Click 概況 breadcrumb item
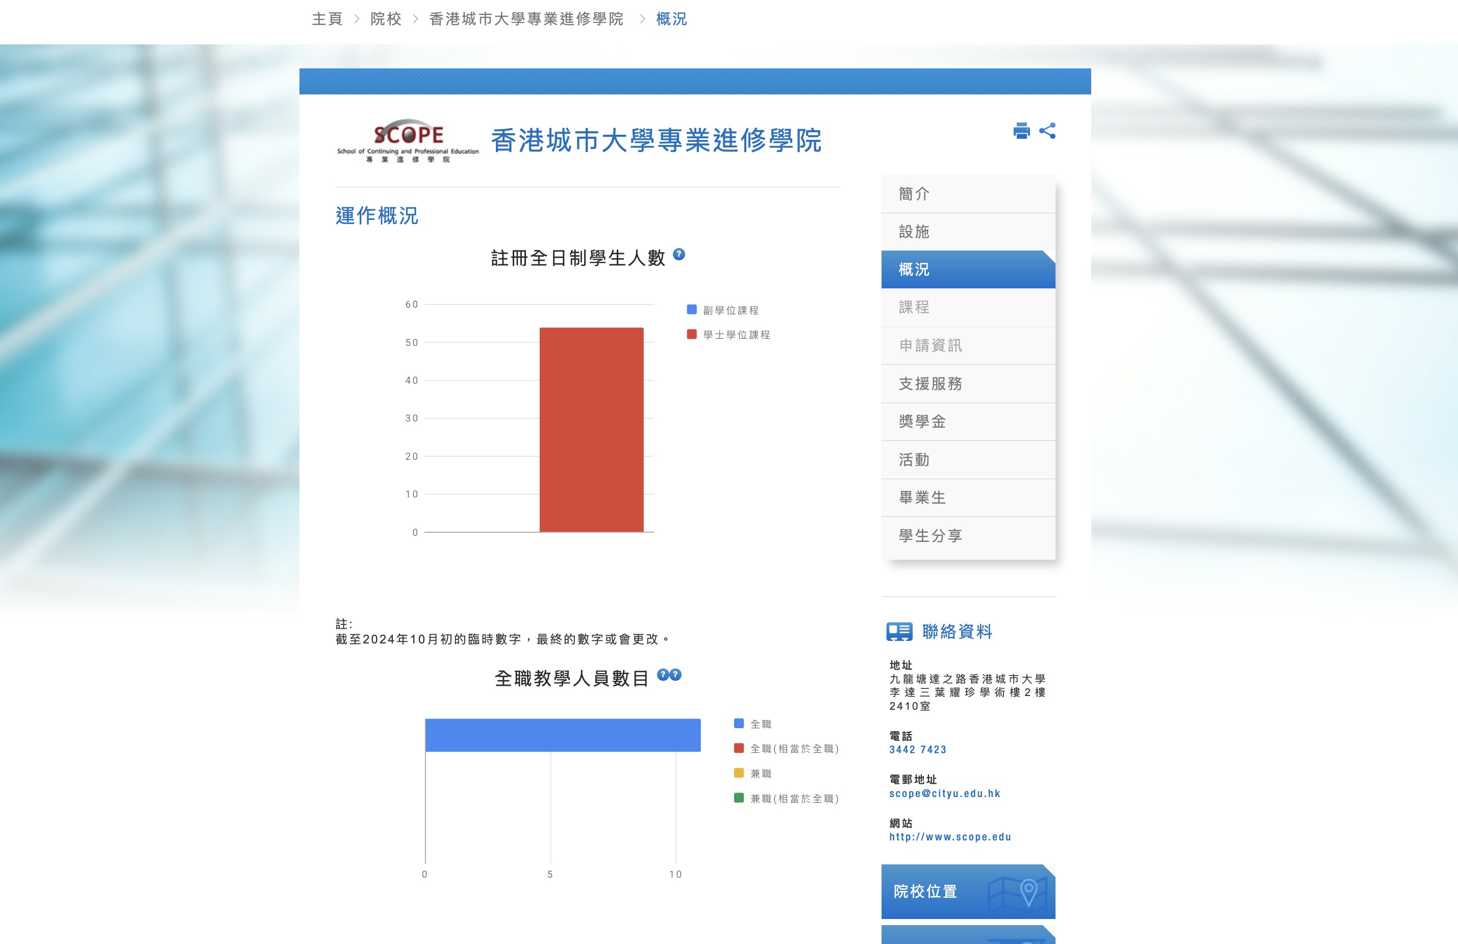This screenshot has width=1458, height=944. 671,19
